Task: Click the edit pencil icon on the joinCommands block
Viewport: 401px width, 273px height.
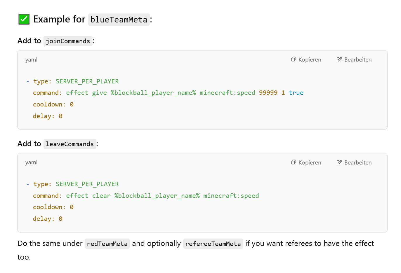Action: (339, 59)
